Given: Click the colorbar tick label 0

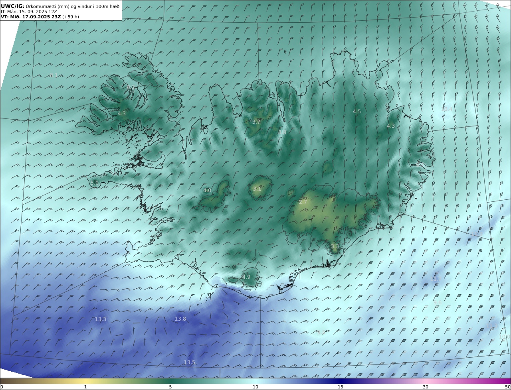Looking at the screenshot, I should tap(2, 387).
